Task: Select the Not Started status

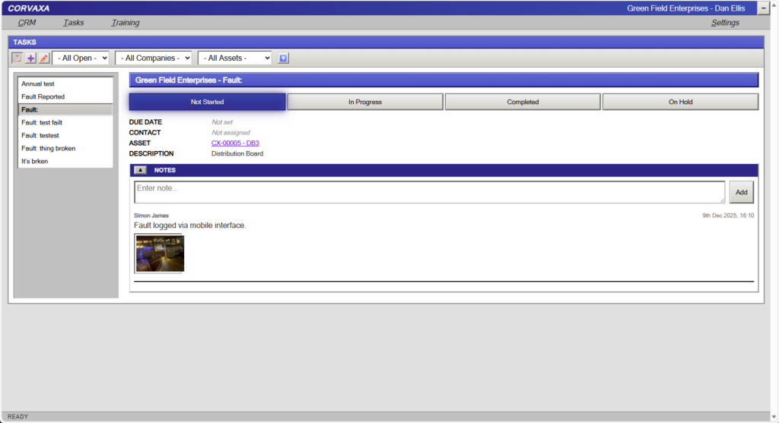Action: click(207, 102)
